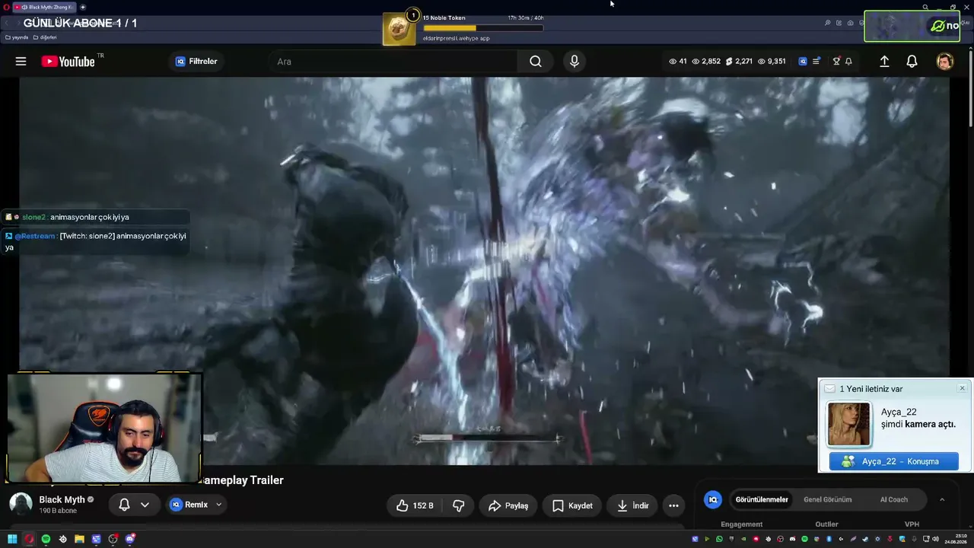Click the 9,351 views stat
This screenshot has height=548, width=974.
click(x=772, y=62)
